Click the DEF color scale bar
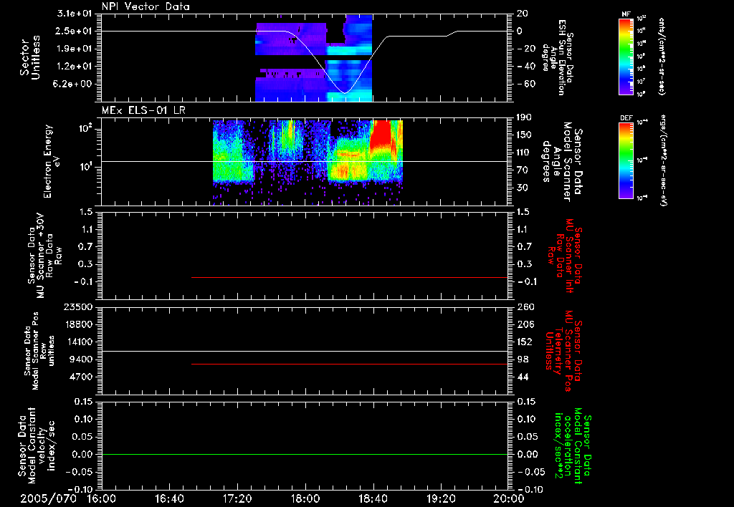Screen dimensions: 734x507 [626, 160]
